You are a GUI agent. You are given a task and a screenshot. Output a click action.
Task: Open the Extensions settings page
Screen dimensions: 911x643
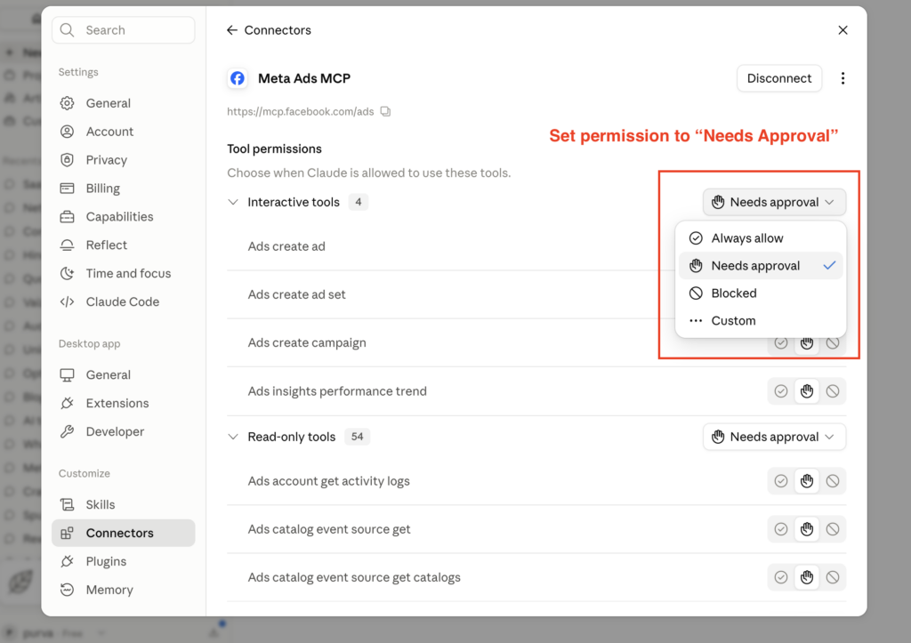pyautogui.click(x=123, y=403)
